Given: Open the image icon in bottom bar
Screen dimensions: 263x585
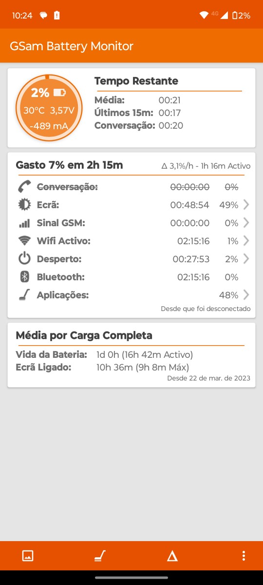Looking at the screenshot, I should click(28, 556).
